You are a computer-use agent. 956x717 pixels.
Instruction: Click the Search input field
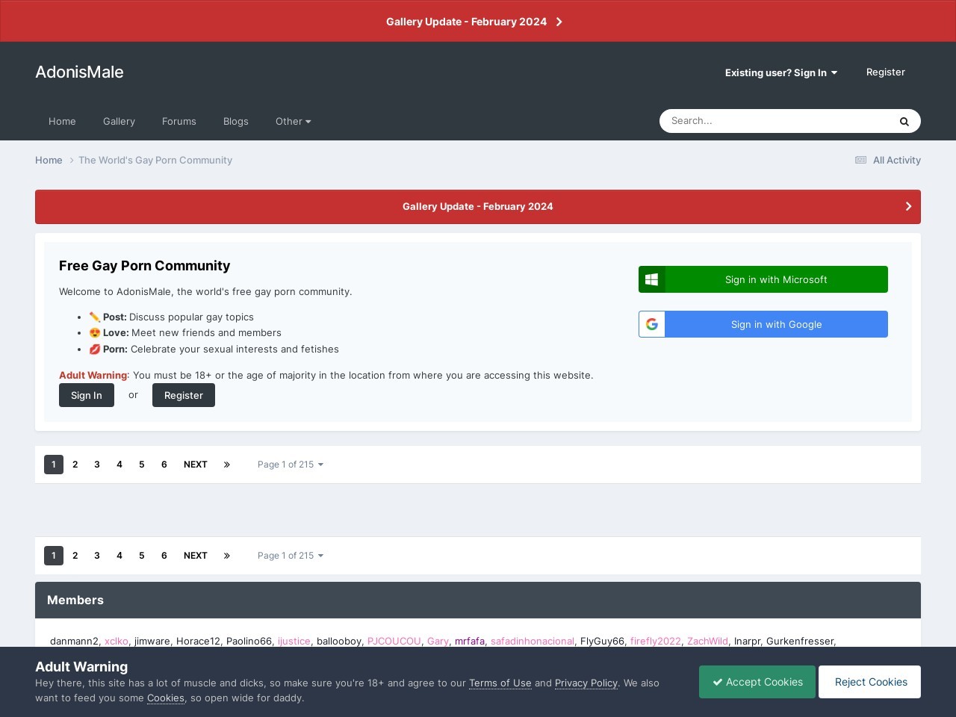tap(775, 121)
